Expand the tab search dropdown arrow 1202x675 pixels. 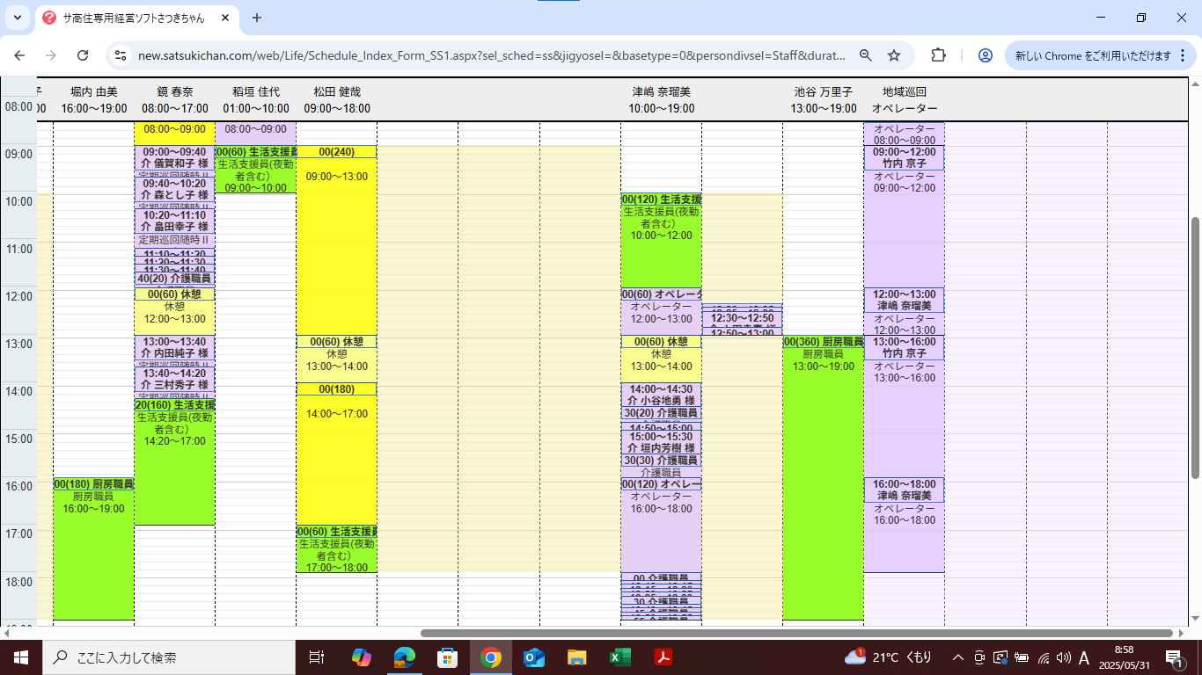click(x=18, y=18)
